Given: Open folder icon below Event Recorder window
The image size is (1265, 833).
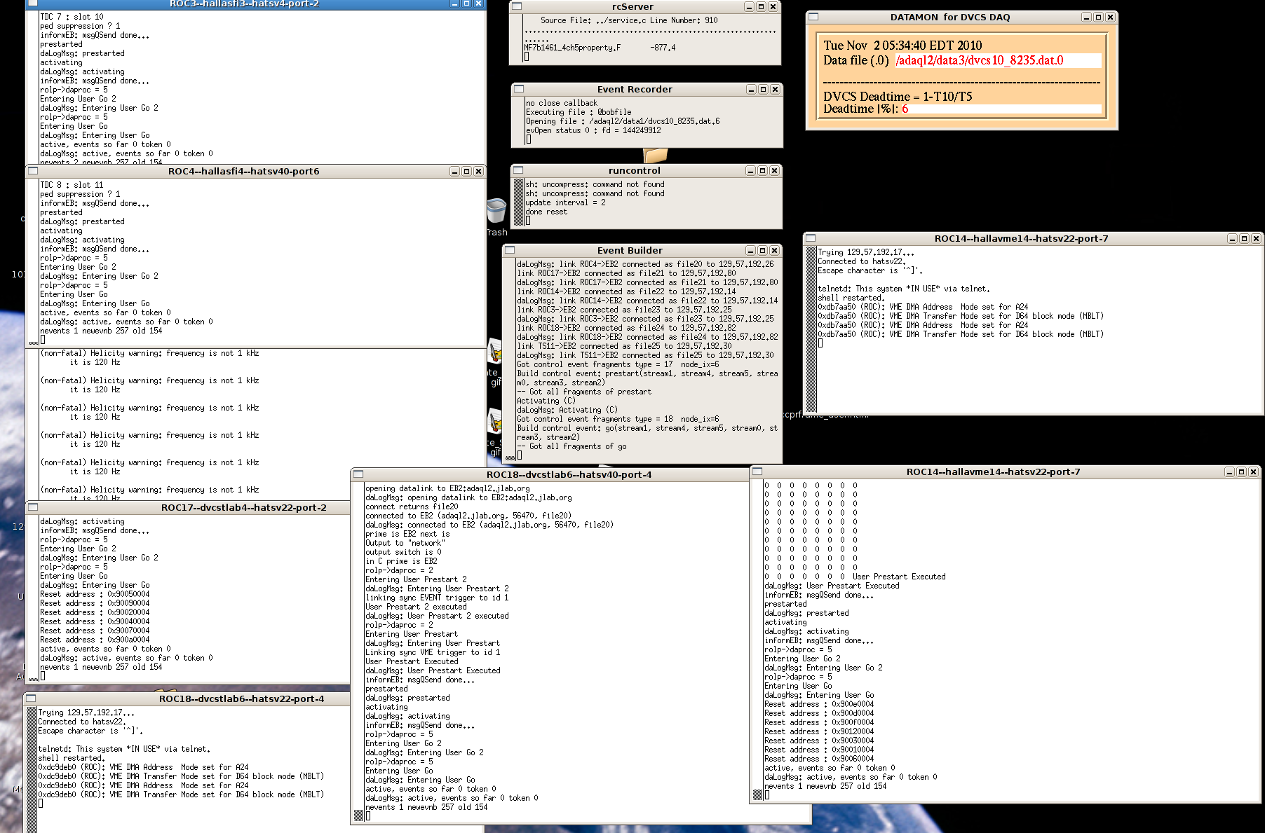Looking at the screenshot, I should pos(655,155).
